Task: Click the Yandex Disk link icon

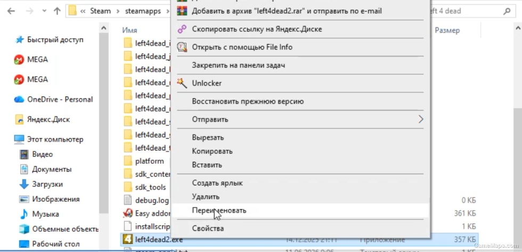Action: pos(182,29)
